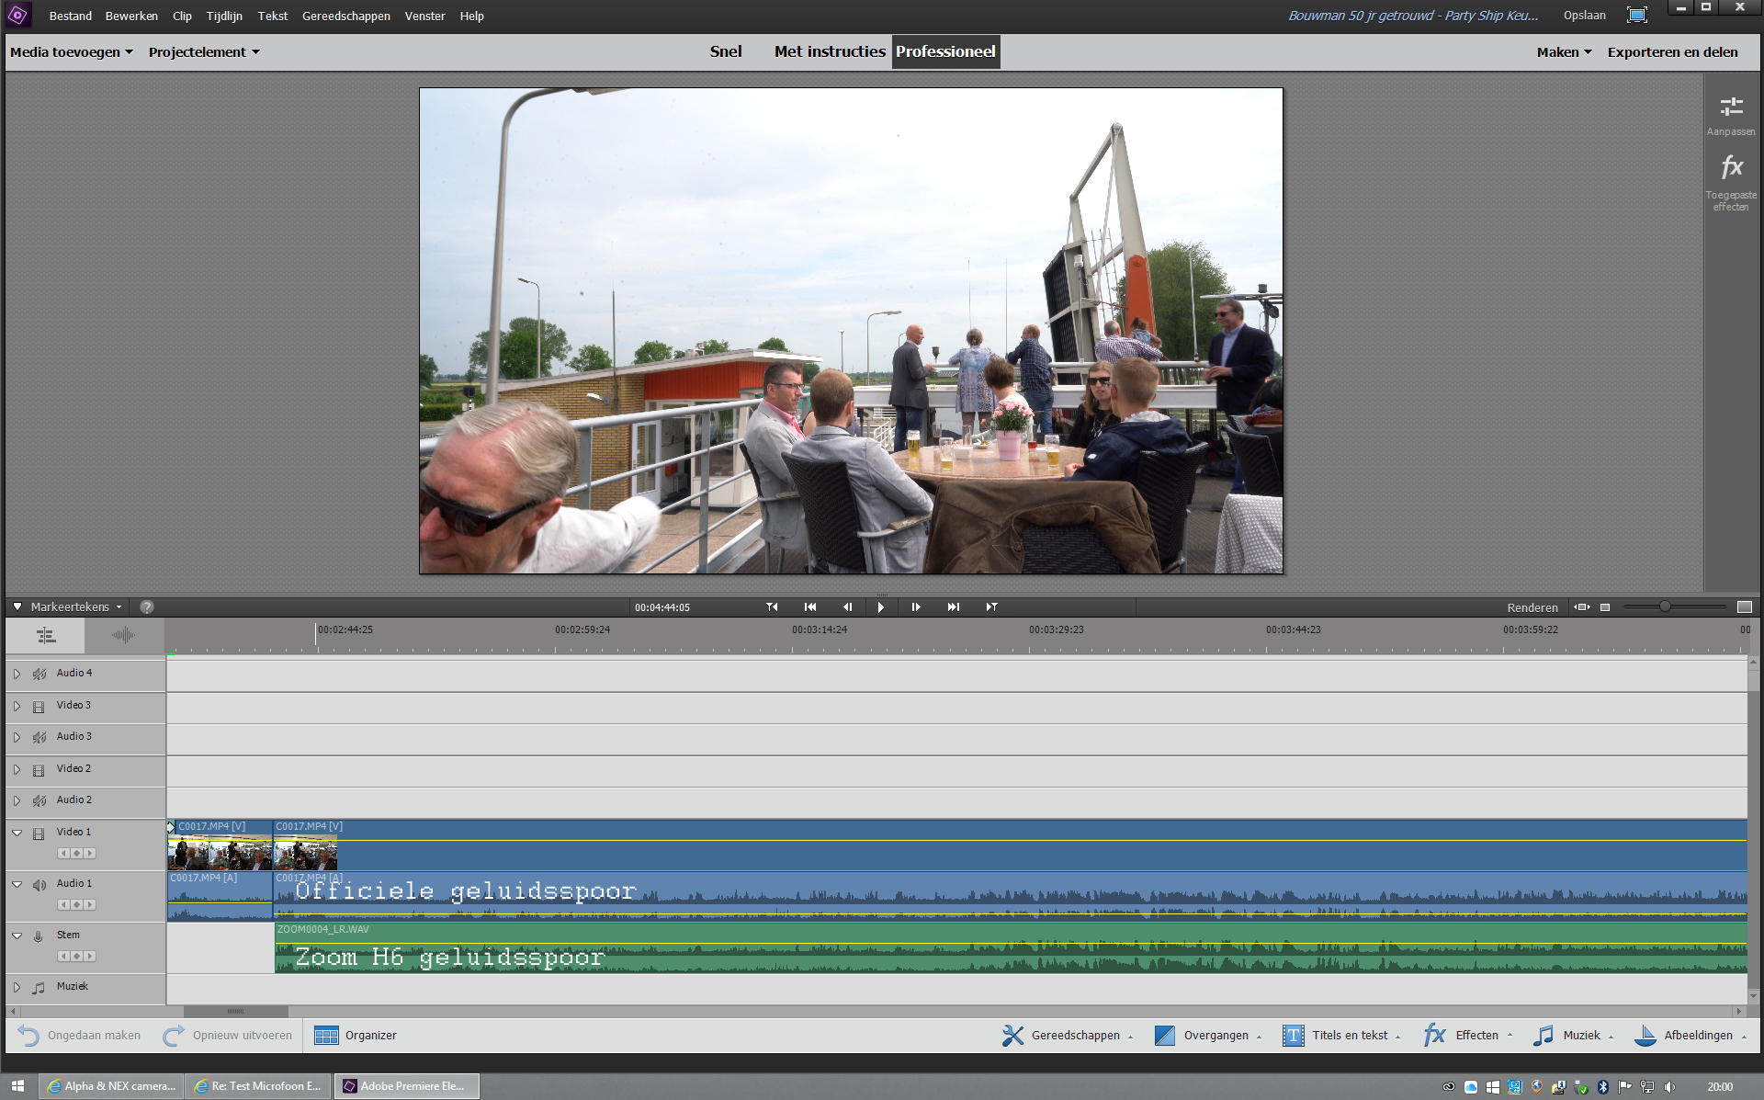Toggle the Stem microphone icon
Viewport: 1764px width, 1100px height.
tap(39, 936)
